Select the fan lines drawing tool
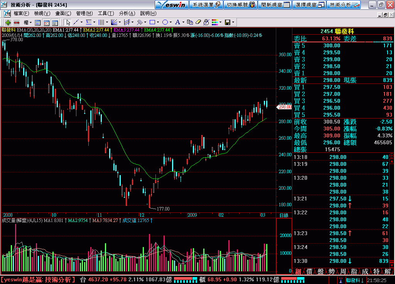 click(x=114, y=22)
